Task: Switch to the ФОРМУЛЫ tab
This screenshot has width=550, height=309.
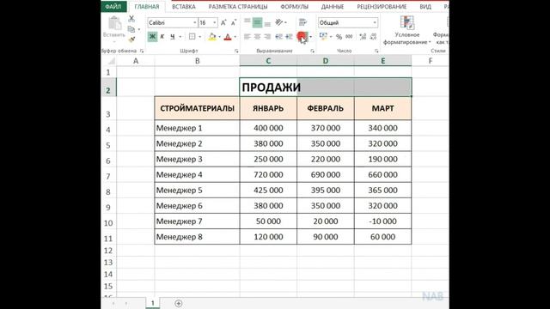Action: point(294,7)
